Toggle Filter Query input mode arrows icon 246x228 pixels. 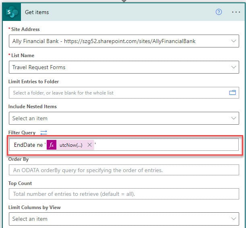(43, 133)
